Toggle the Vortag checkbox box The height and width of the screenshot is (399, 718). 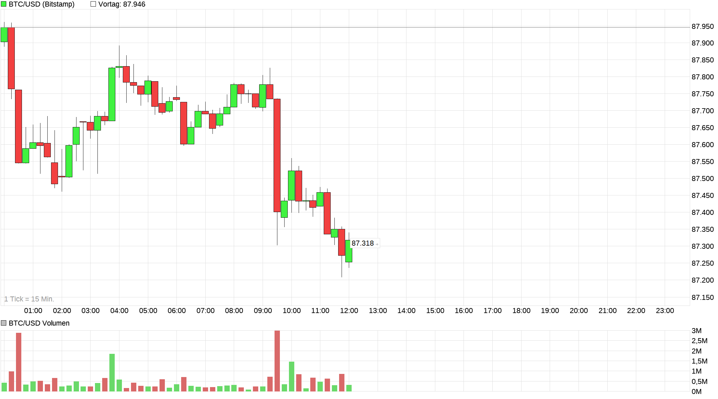pos(93,4)
